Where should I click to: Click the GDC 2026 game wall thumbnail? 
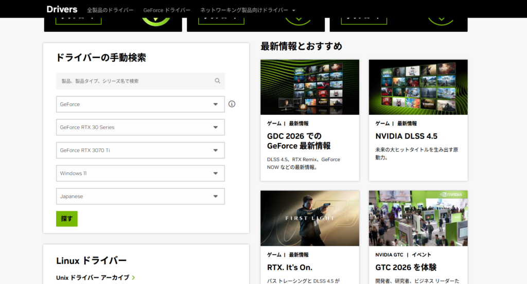click(310, 87)
